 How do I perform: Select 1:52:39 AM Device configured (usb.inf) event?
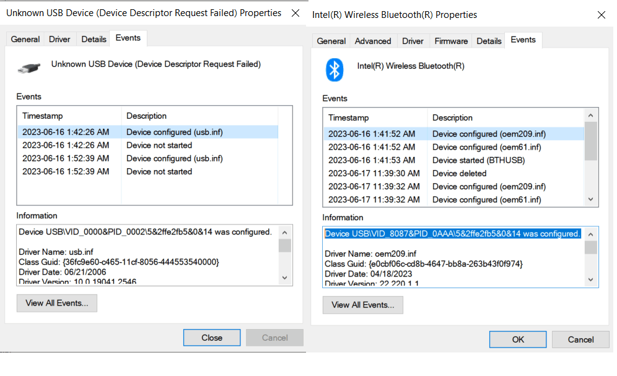148,158
